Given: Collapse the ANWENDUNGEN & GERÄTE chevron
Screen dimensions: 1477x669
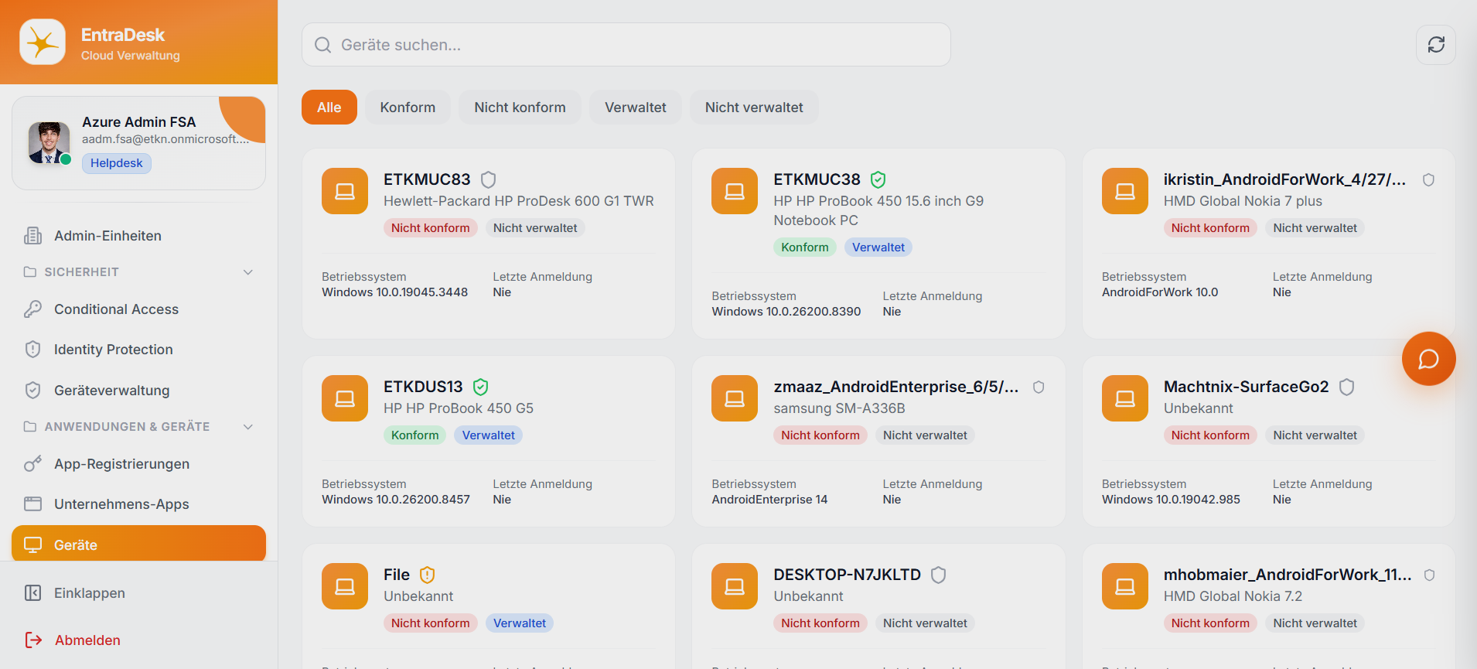Looking at the screenshot, I should (x=248, y=427).
